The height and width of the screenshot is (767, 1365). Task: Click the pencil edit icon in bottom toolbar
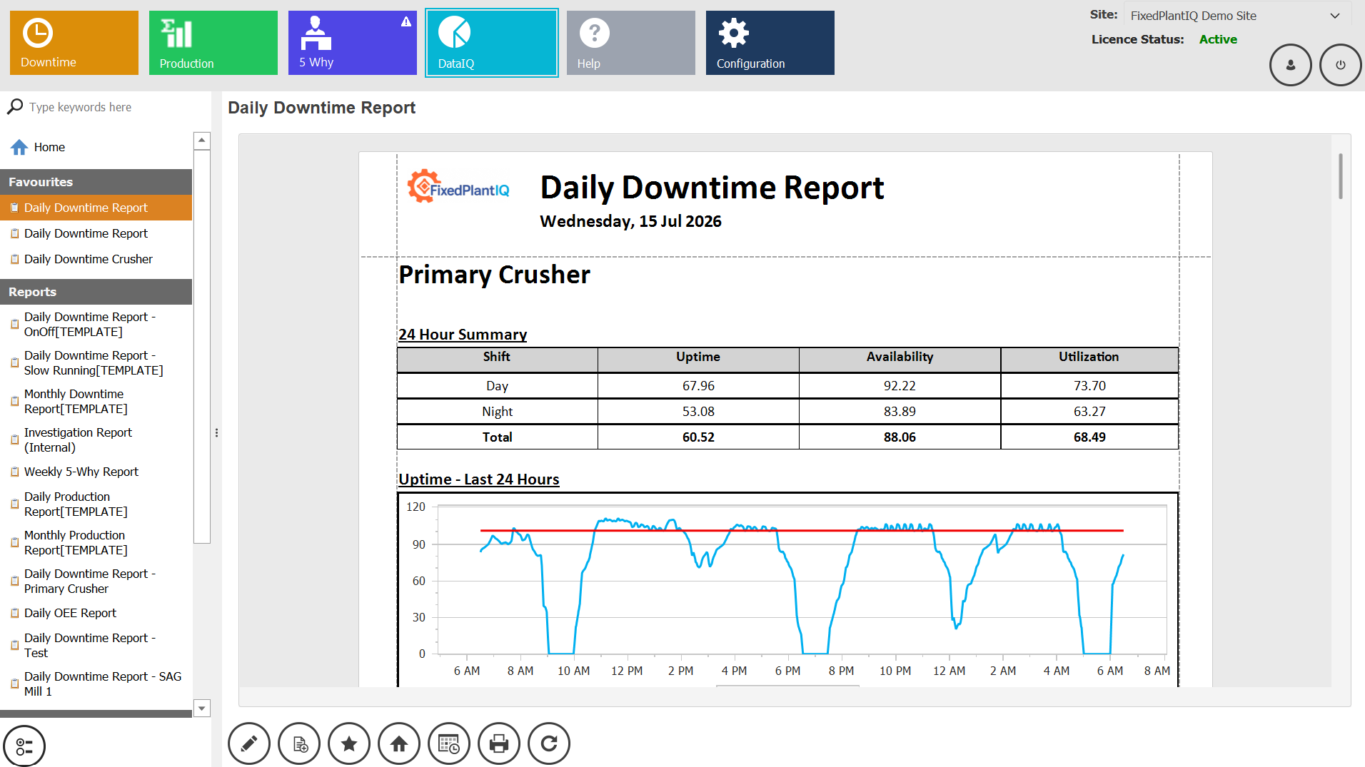(x=249, y=743)
